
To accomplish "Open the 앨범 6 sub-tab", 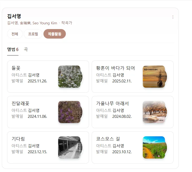I will pyautogui.click(x=13, y=49).
